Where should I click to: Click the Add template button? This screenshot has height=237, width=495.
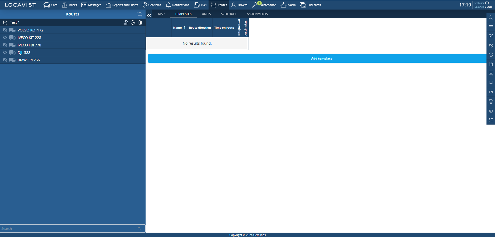(321, 59)
